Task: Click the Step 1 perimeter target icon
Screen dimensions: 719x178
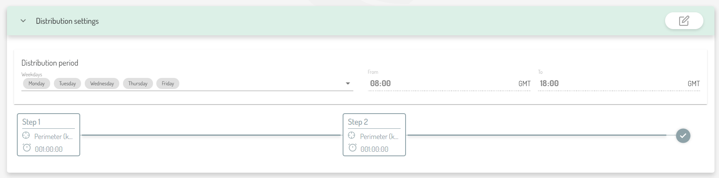Action: click(26, 136)
